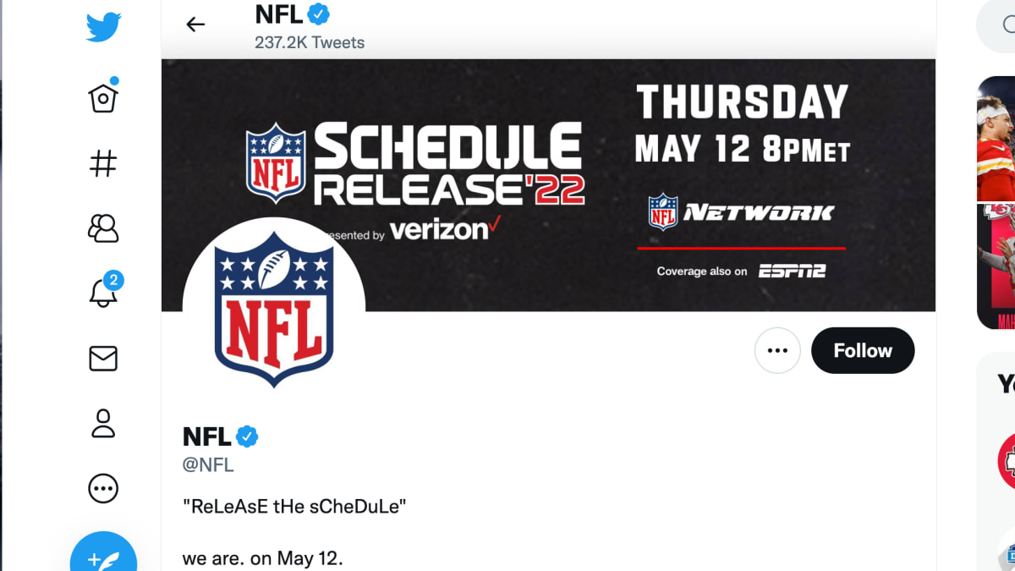Follow the NFL account
Image resolution: width=1015 pixels, height=571 pixels.
pos(863,350)
